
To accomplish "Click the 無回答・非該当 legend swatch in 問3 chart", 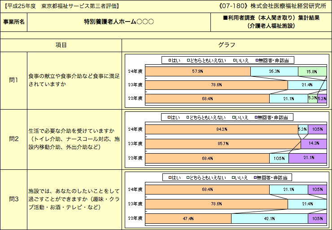I will pyautogui.click(x=256, y=177).
